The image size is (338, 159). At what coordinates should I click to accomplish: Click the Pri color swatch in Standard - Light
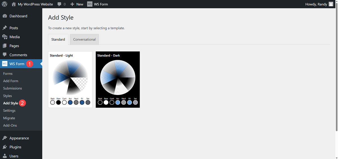click(x=82, y=102)
